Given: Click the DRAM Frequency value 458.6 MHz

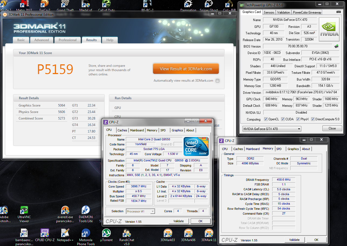Looking at the screenshot, I should coord(284,179).
